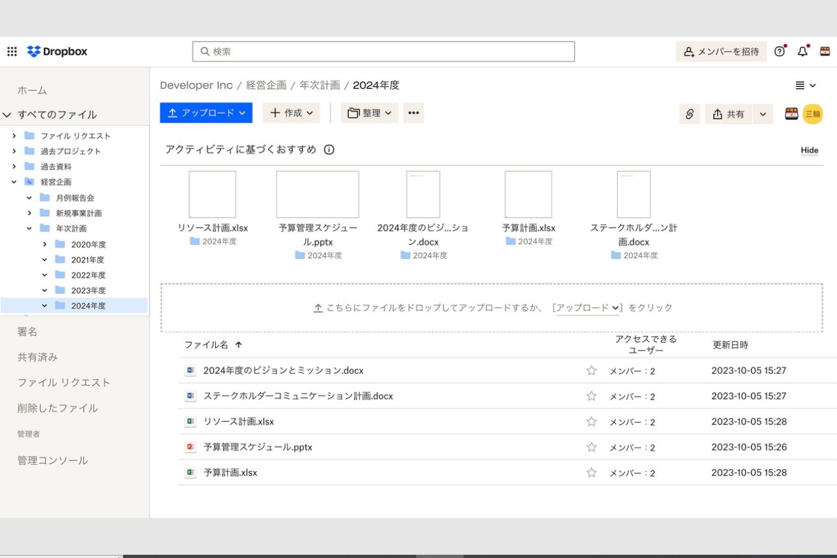Click the 共有 share icon button
The height and width of the screenshot is (558, 837).
(727, 113)
